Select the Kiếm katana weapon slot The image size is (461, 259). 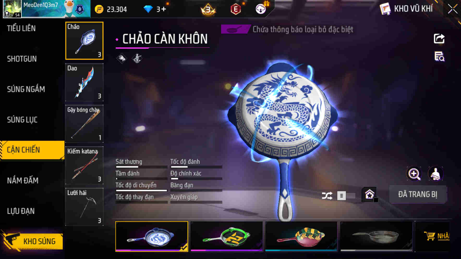(84, 165)
